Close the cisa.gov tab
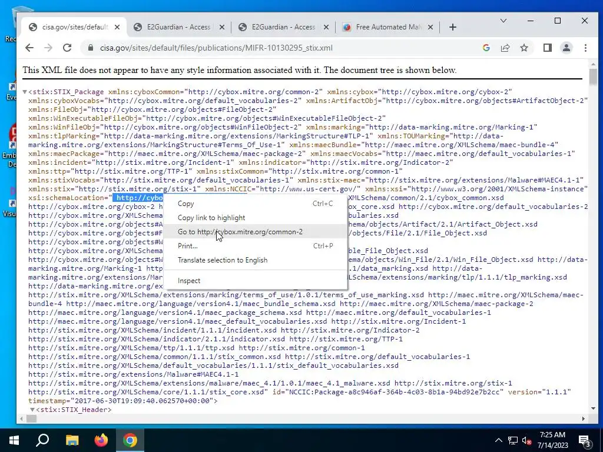603x452 pixels. (x=117, y=27)
